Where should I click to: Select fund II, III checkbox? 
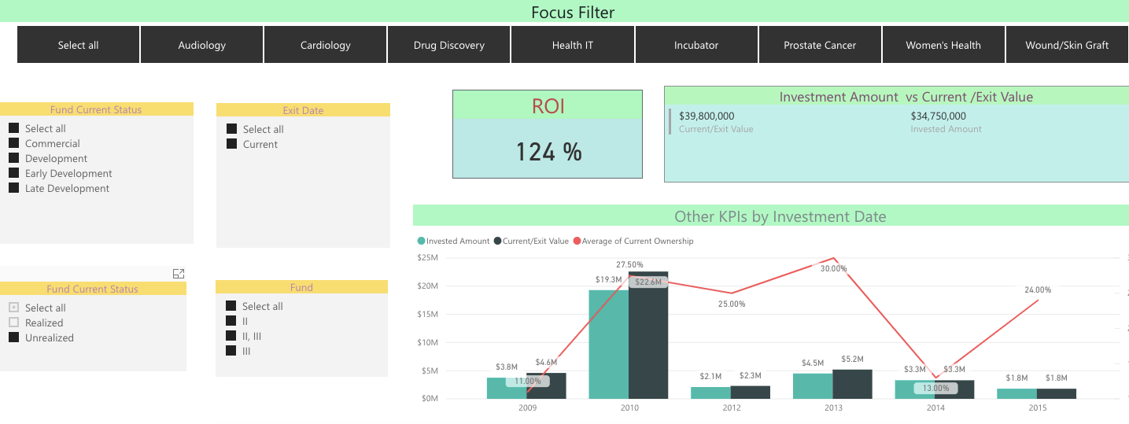click(231, 336)
